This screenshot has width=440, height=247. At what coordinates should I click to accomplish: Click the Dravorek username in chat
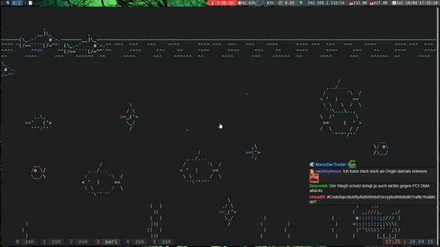(319, 186)
